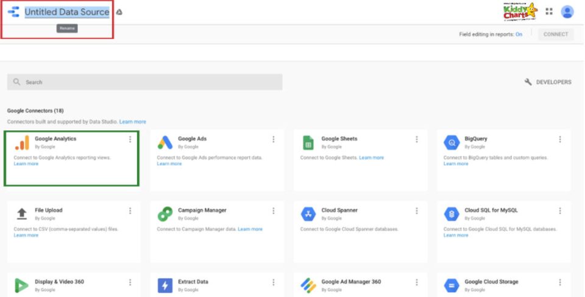Screen dimensions: 585x297
Task: Open Learn more for Google Sheets
Action: 372,158
